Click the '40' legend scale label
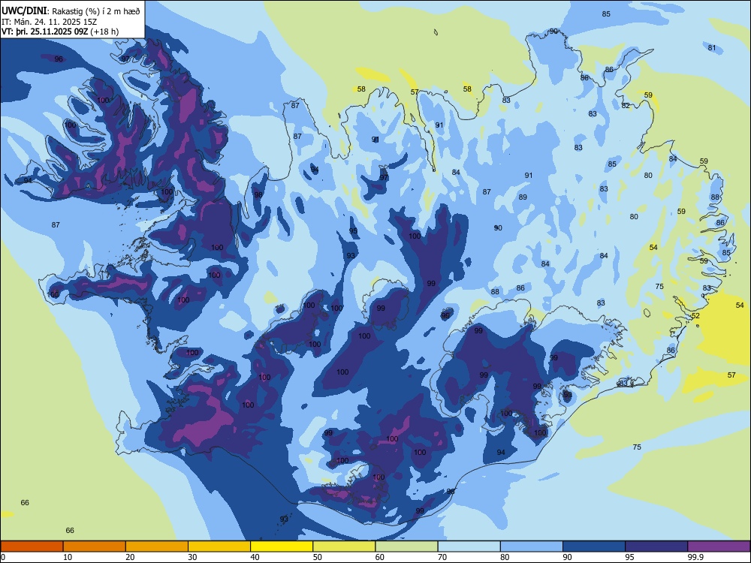751x563 pixels. point(255,557)
